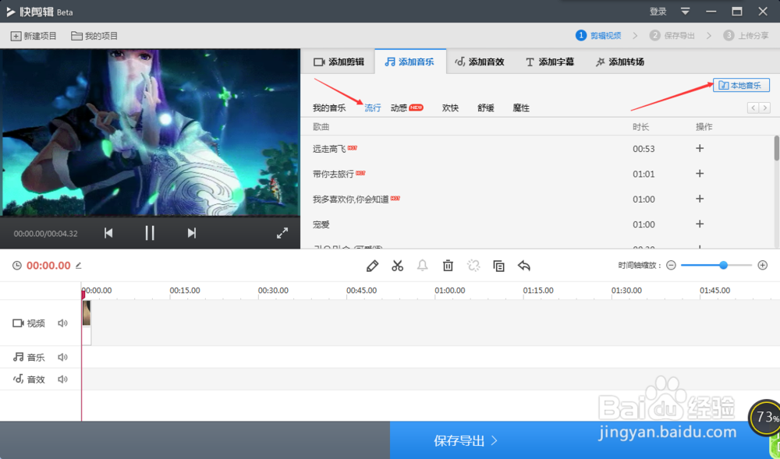
Task: Select the 流行 music category
Action: 373,108
